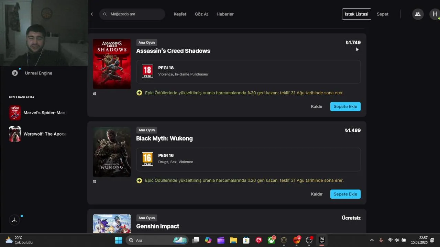Click the PEGI 18 rating badge

pos(147,71)
